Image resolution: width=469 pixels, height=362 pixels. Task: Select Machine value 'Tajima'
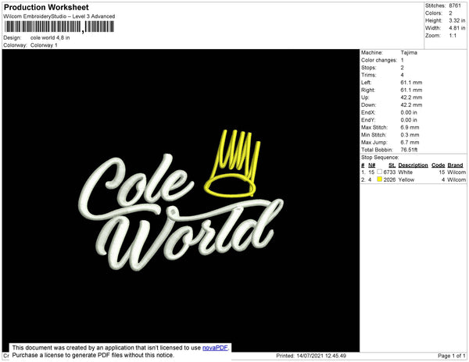409,52
